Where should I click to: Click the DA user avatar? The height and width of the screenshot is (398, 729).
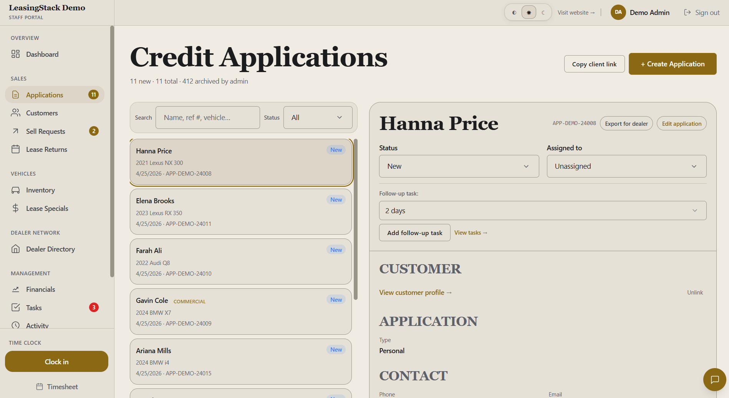618,12
